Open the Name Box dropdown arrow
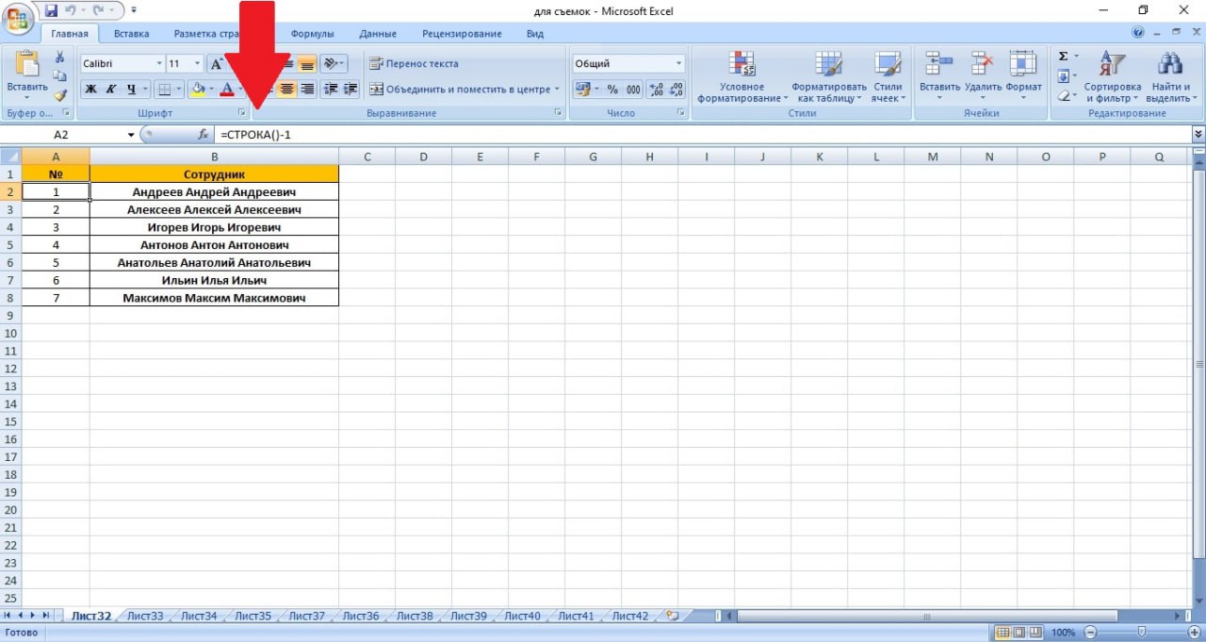 coord(131,135)
